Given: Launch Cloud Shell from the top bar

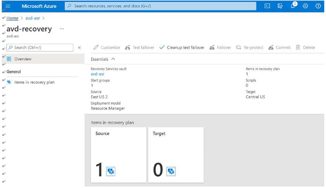Looking at the screenshot, I should [267, 6].
